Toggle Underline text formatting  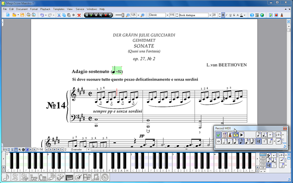click(x=230, y=15)
